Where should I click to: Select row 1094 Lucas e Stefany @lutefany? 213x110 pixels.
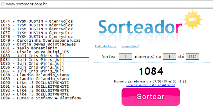pos(41,98)
